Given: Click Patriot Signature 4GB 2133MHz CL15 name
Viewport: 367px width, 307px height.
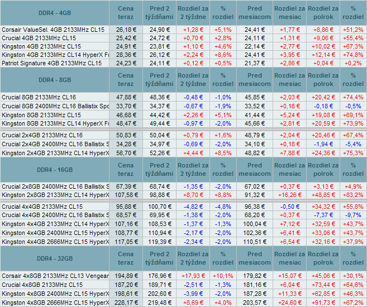Looking at the screenshot, I should (x=52, y=64).
